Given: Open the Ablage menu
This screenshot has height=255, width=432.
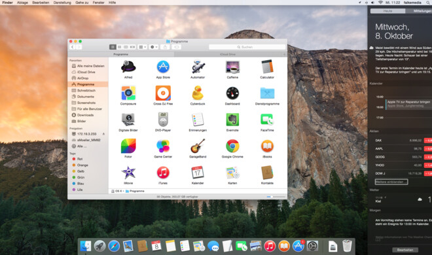Looking at the screenshot, I should (22, 3).
